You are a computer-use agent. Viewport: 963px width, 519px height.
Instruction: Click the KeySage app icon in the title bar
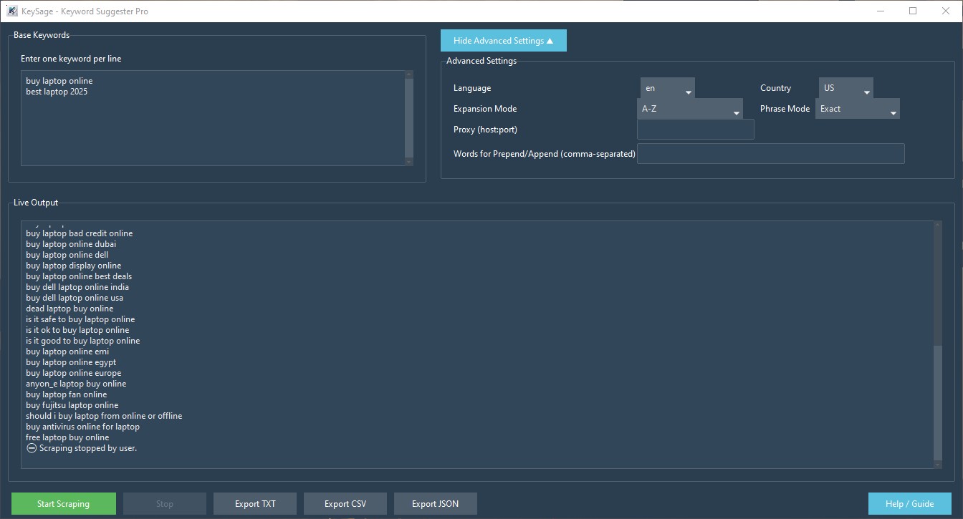[x=10, y=11]
